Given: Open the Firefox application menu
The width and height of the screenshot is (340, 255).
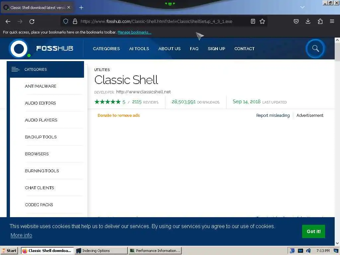Looking at the screenshot, I should point(332,21).
